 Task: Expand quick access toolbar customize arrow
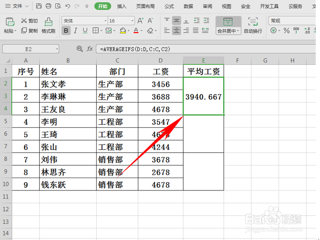point(87,6)
